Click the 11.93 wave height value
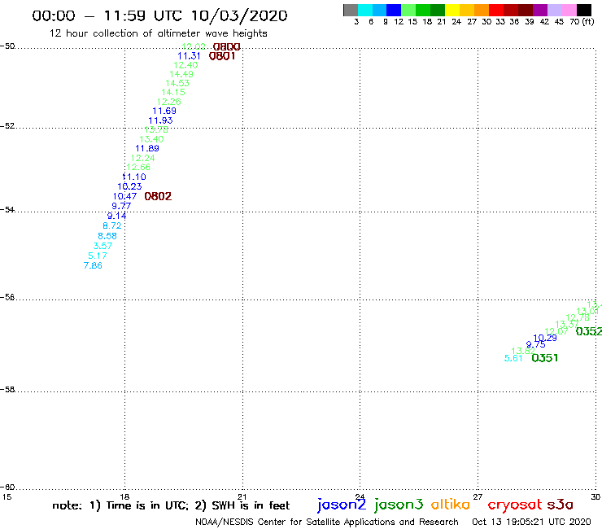The height and width of the screenshot is (529, 602). click(x=160, y=120)
